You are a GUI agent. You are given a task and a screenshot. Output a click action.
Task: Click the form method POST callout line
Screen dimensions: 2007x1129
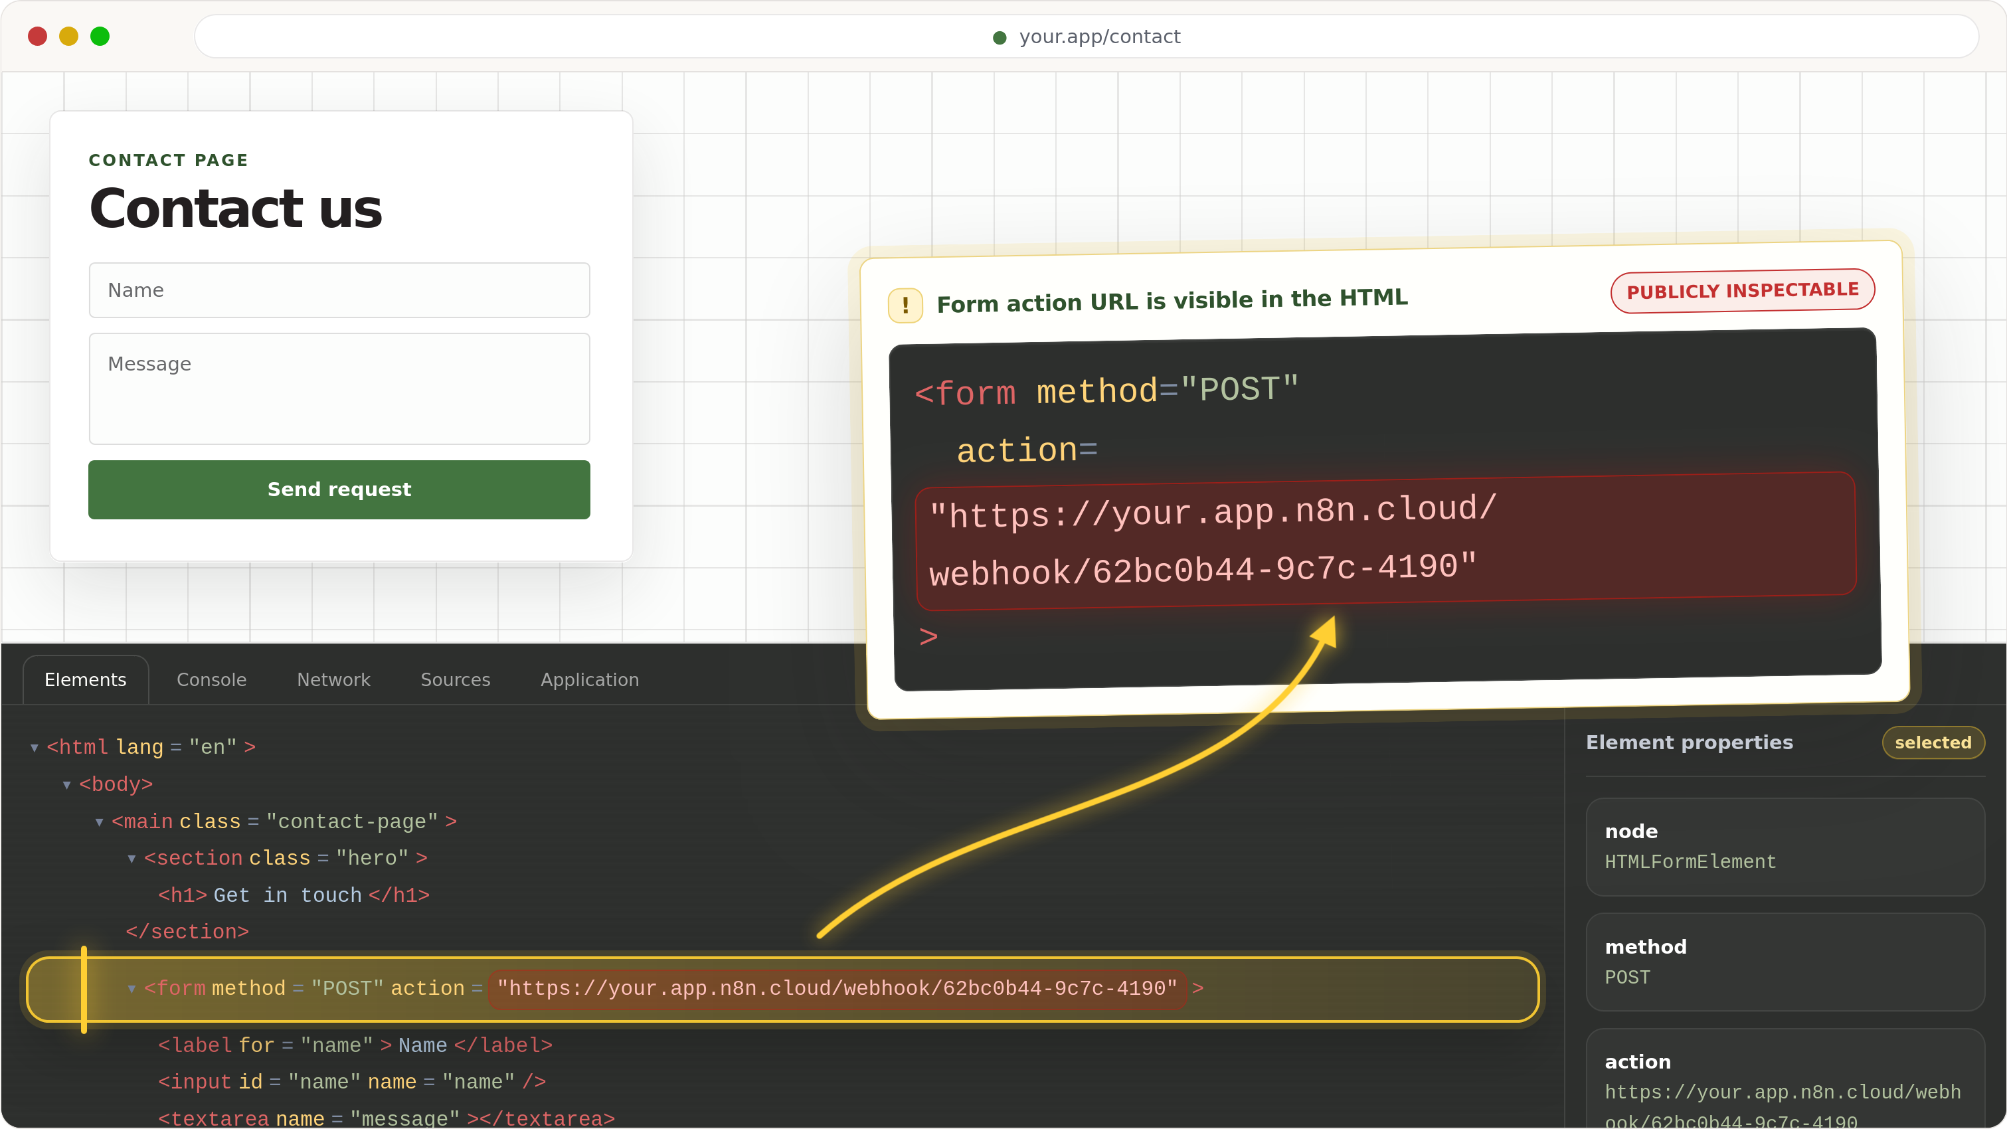pos(1106,391)
